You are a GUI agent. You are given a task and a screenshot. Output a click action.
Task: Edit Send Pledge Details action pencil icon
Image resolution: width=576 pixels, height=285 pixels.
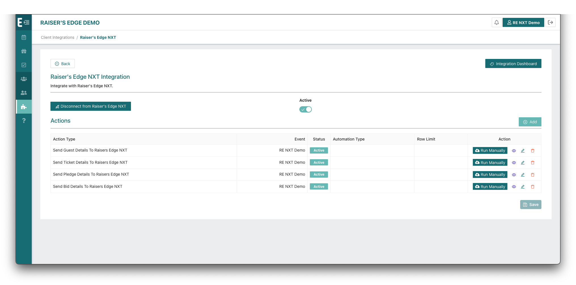pos(523,175)
